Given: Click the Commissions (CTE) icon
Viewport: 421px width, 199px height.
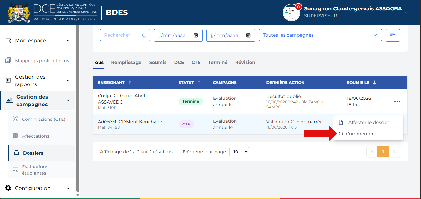Looking at the screenshot, I should 15,119.
